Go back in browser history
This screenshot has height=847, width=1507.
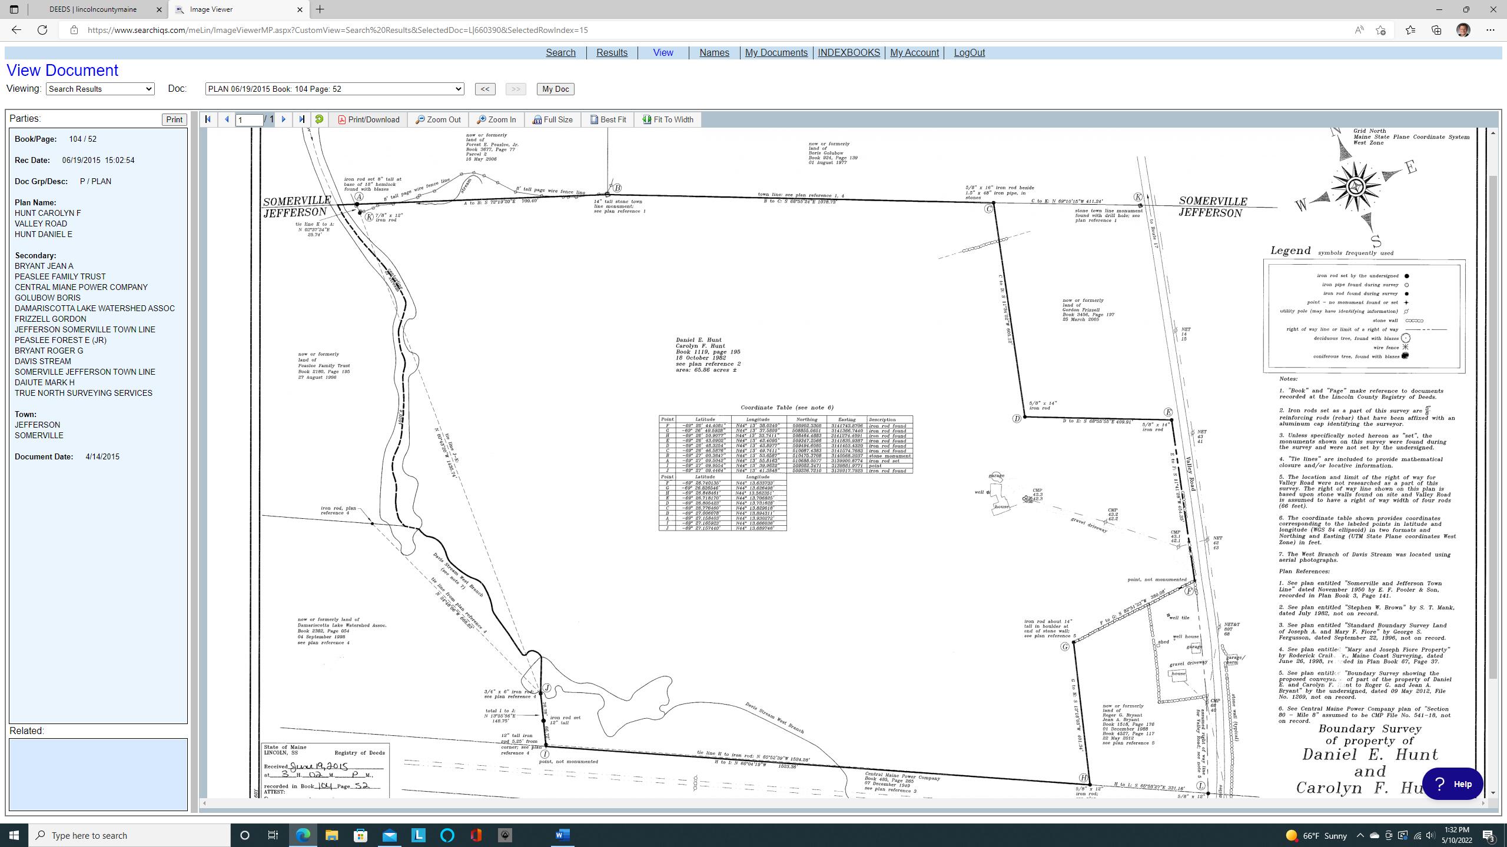[16, 30]
